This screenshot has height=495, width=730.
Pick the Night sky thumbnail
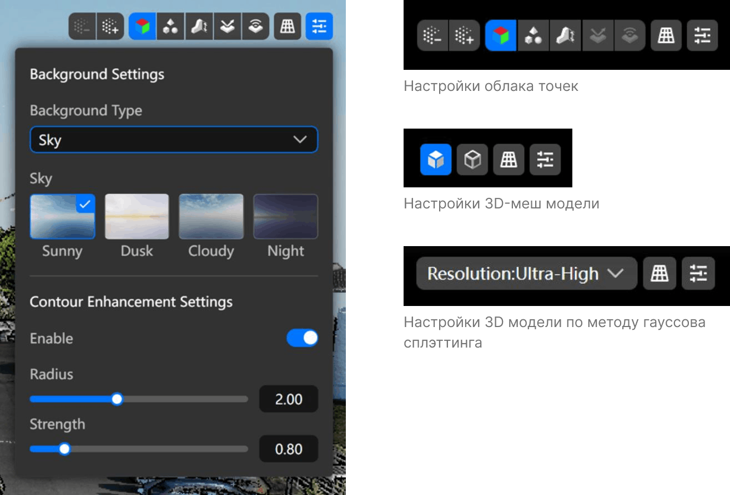(285, 217)
